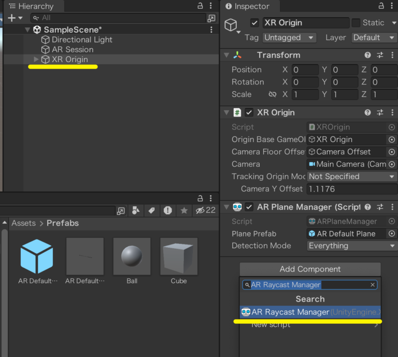Click the Camera field object picker icon
Screen dimensions: 398x357
[392, 164]
